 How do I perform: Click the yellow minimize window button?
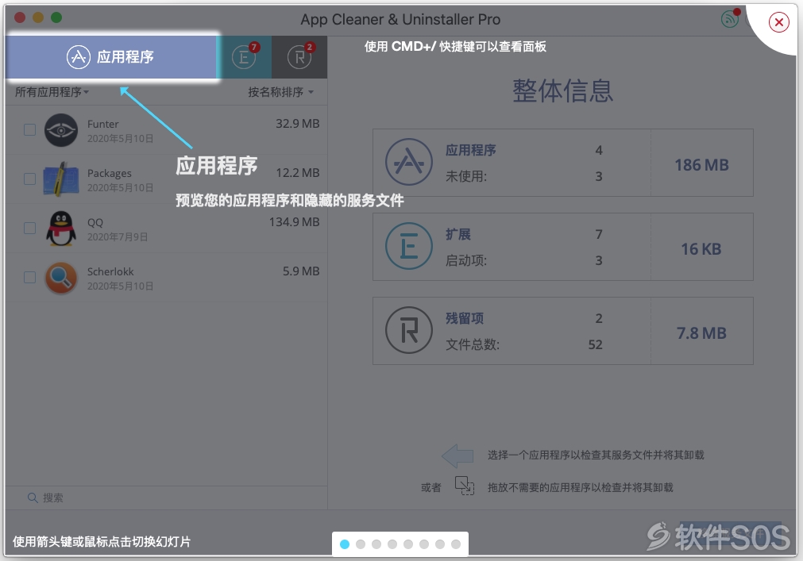38,17
